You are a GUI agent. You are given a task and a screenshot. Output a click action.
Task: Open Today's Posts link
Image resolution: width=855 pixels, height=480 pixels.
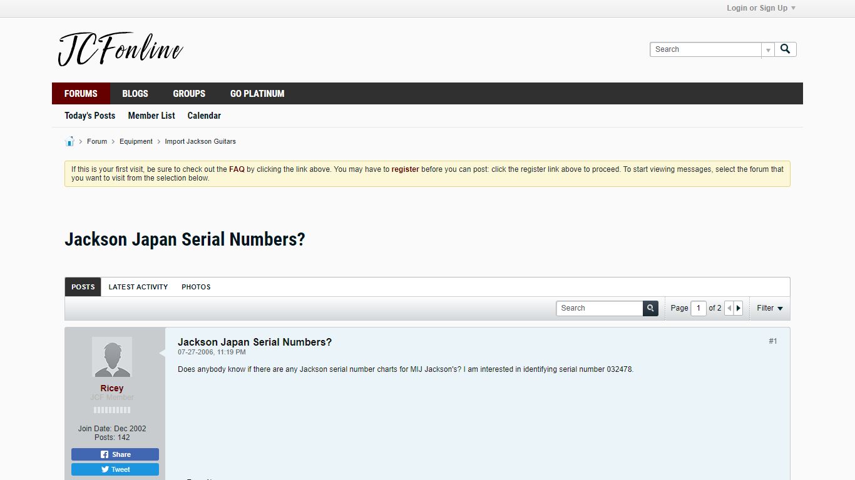tap(90, 116)
